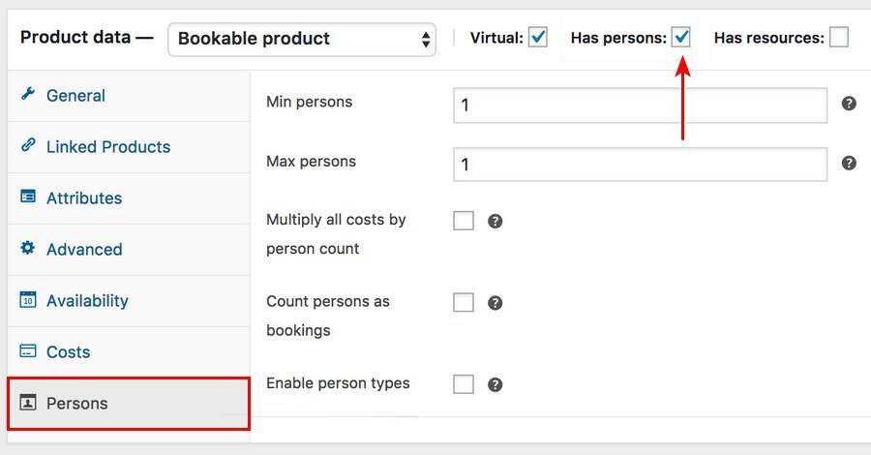This screenshot has height=455, width=871.
Task: Open help tooltip for Max persons
Action: click(x=849, y=163)
